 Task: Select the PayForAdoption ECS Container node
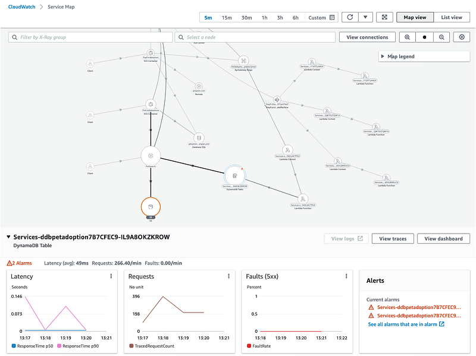151,53
